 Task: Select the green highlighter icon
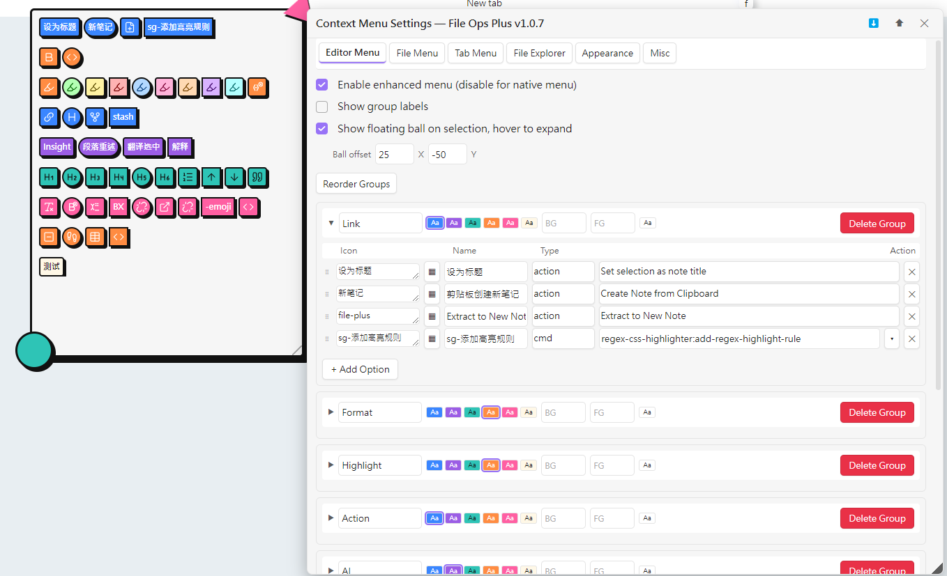pos(72,87)
